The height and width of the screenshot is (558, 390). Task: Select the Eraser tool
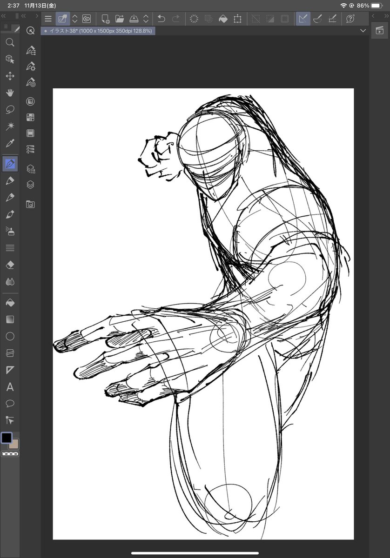tap(10, 265)
